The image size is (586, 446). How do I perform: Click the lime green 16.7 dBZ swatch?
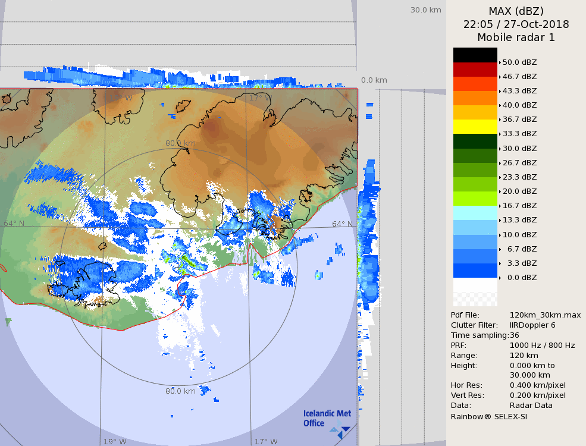475,199
